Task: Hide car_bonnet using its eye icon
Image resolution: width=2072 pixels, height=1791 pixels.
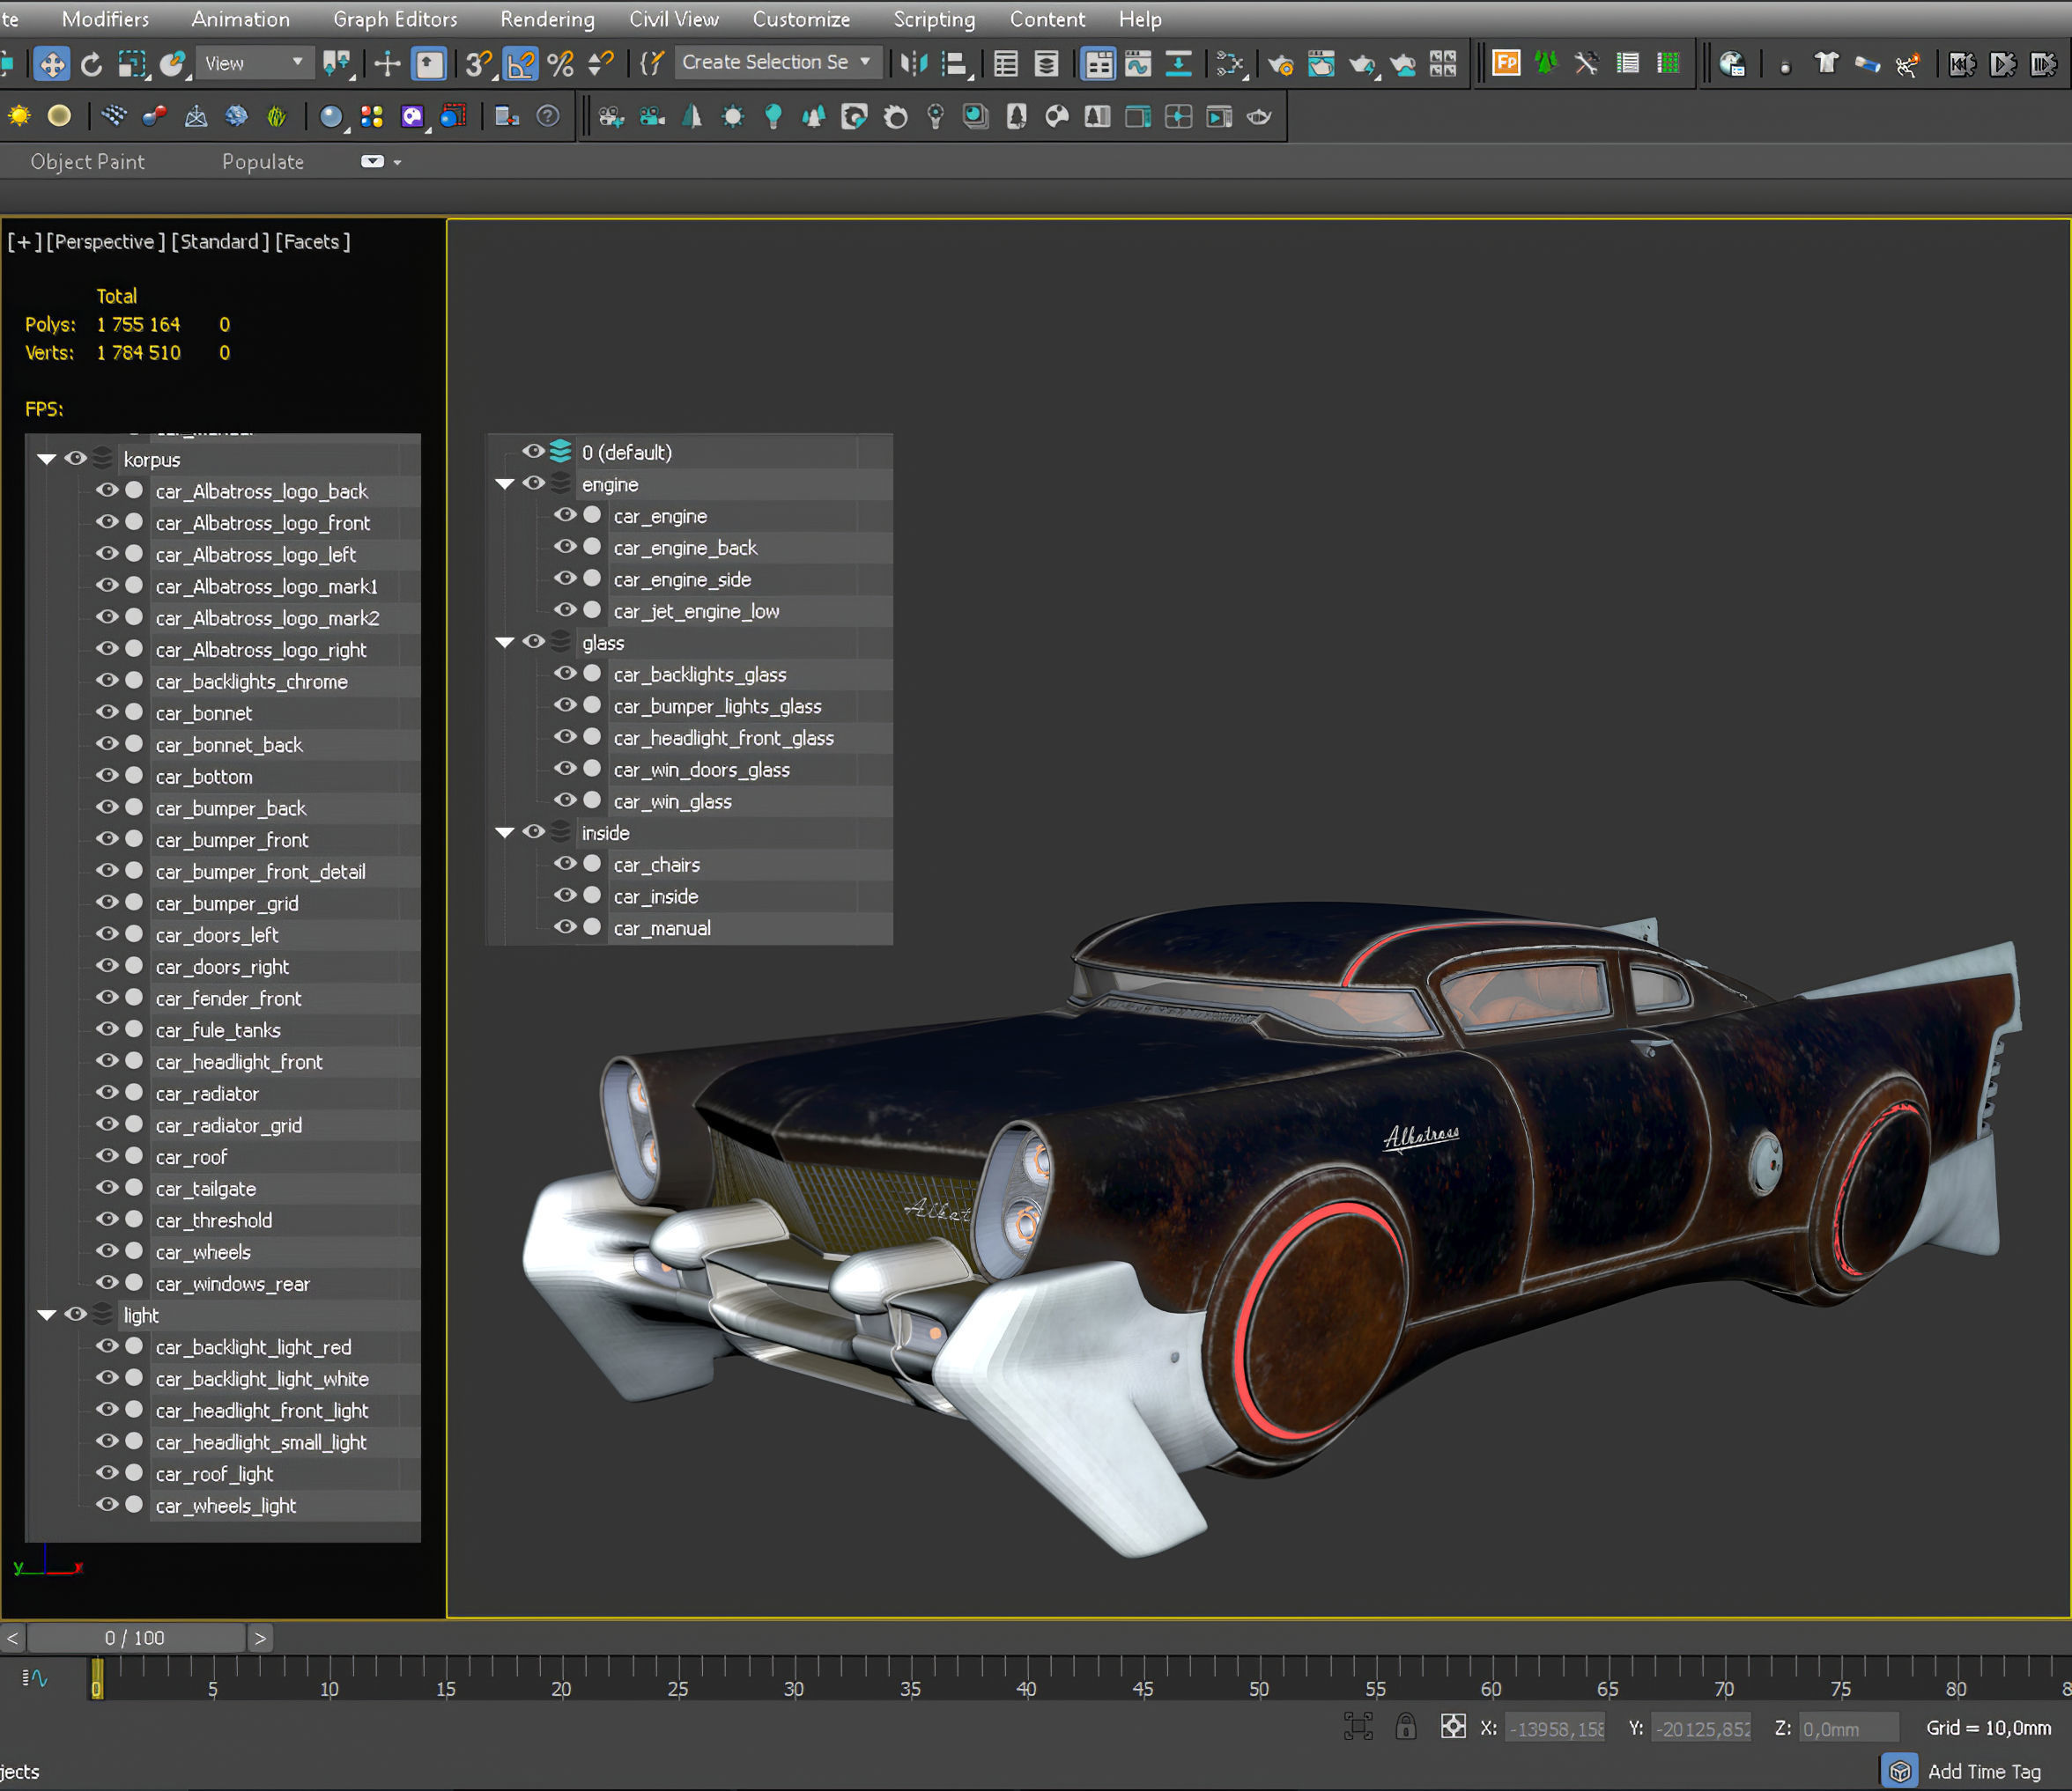Action: pyautogui.click(x=107, y=712)
